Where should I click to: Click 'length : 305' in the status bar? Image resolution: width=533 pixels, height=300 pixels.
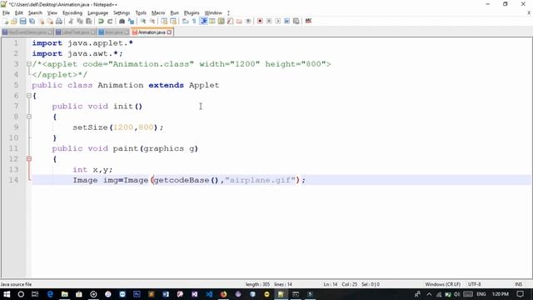257,284
